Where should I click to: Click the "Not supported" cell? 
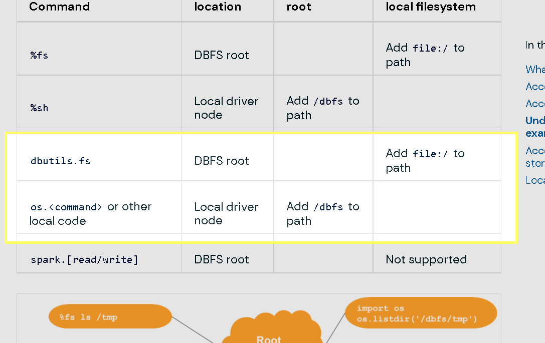(x=426, y=259)
